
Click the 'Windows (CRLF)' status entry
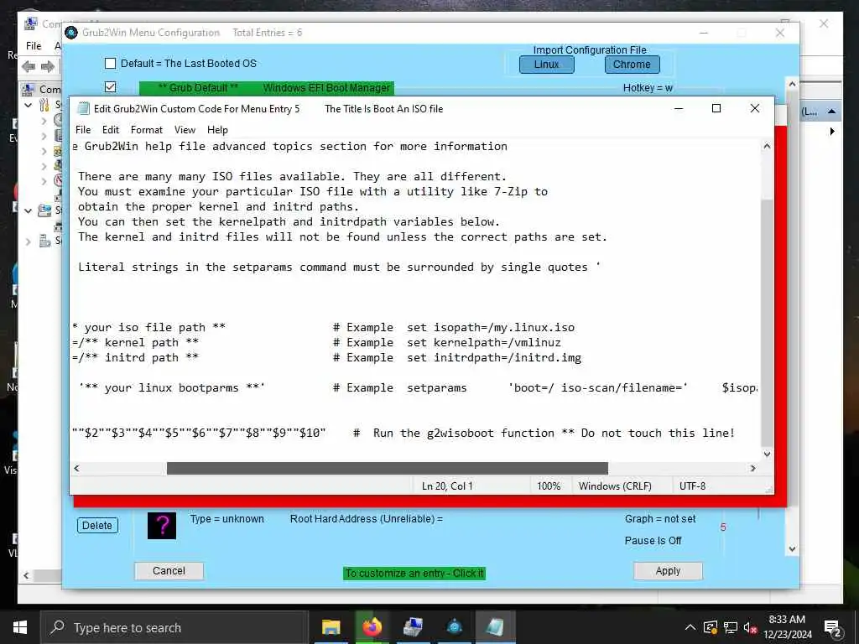[615, 486]
